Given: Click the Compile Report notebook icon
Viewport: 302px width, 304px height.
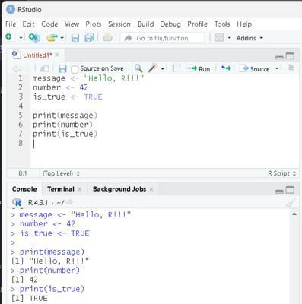Looking at the screenshot, I should tap(176, 68).
